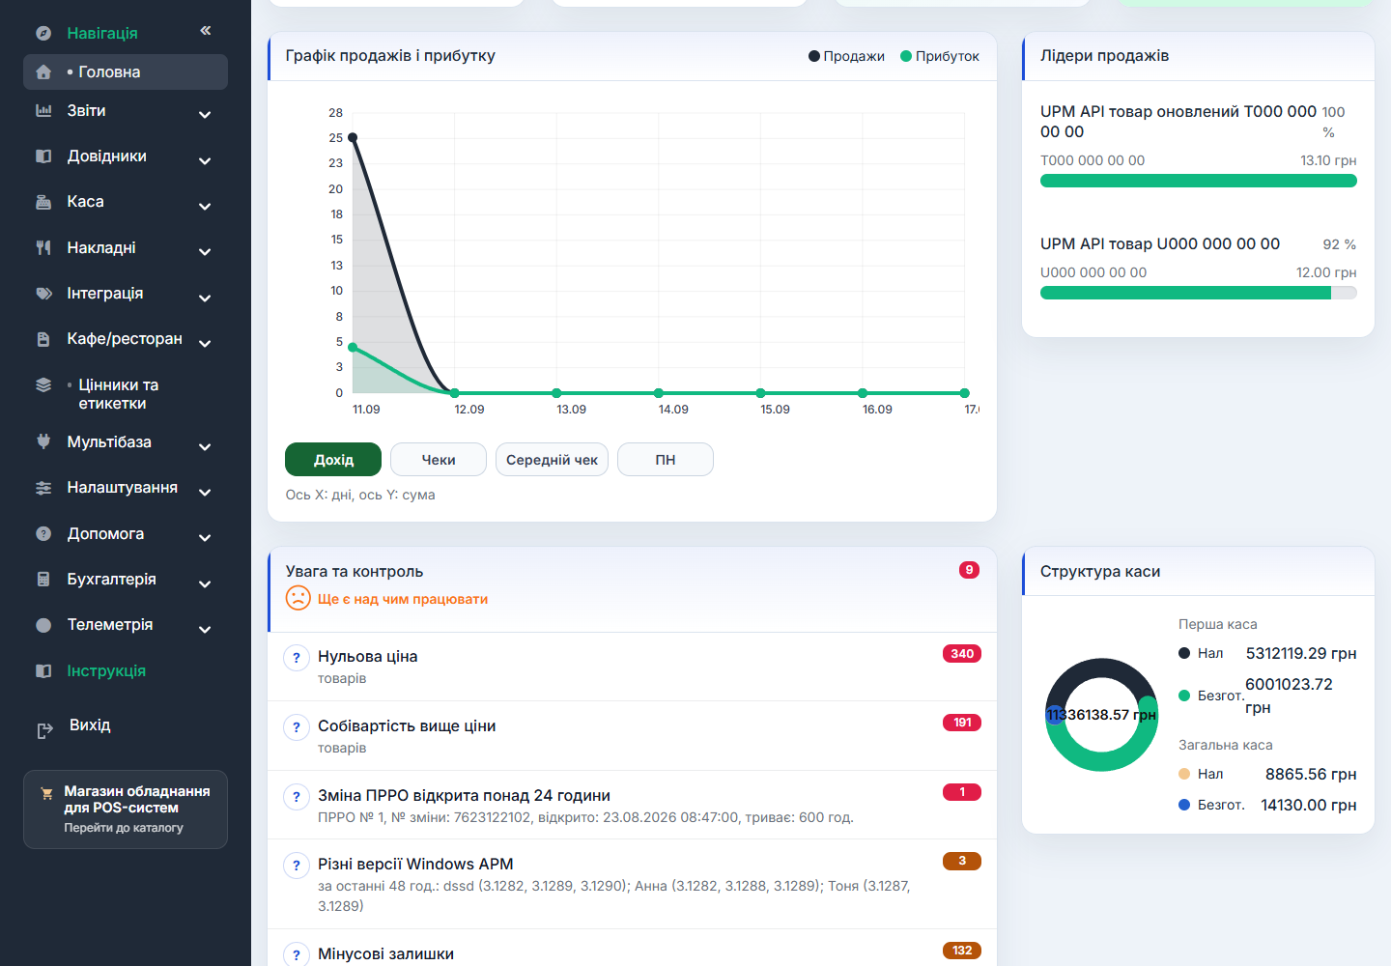
Task: Click the question mark icon for Нульова ціна
Action: tap(297, 658)
